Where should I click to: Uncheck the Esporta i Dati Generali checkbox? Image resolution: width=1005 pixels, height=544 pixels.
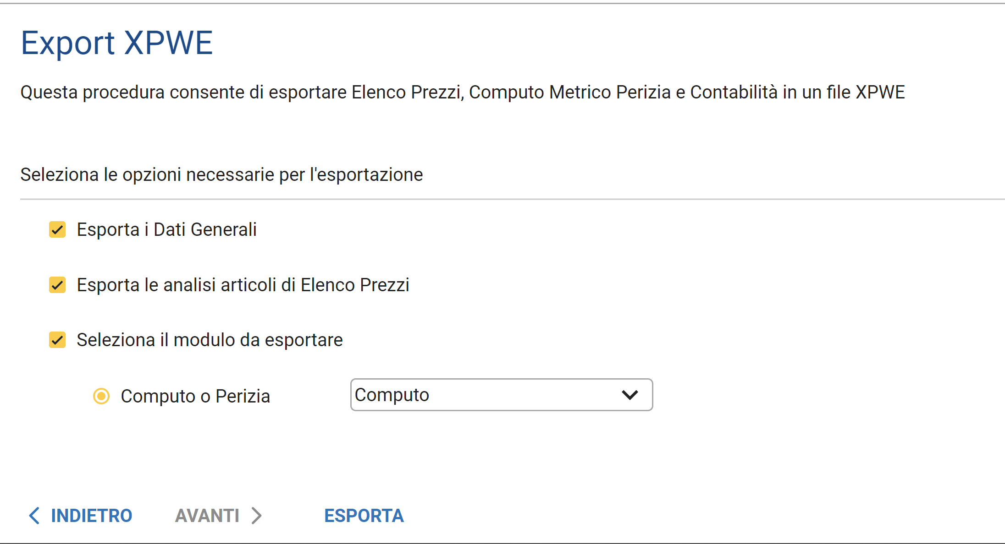57,229
